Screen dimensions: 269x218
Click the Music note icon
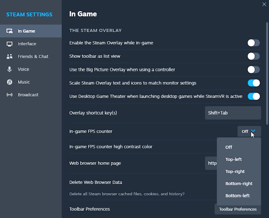tap(10, 82)
